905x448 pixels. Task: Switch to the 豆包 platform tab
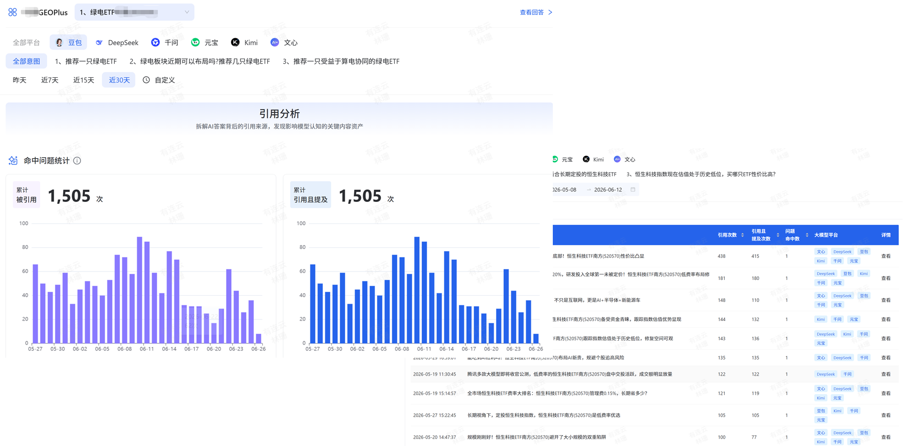pyautogui.click(x=69, y=43)
